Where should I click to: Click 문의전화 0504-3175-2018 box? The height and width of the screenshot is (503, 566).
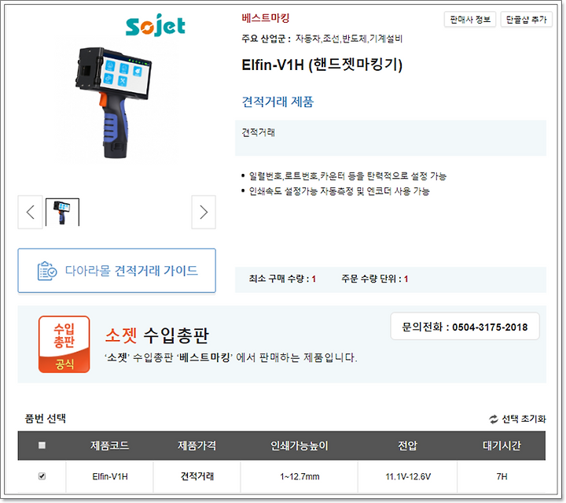[x=465, y=327]
